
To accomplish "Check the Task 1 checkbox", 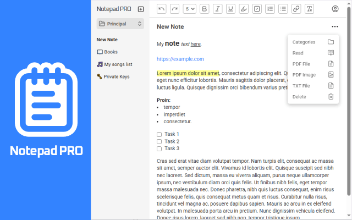I will point(159,134).
